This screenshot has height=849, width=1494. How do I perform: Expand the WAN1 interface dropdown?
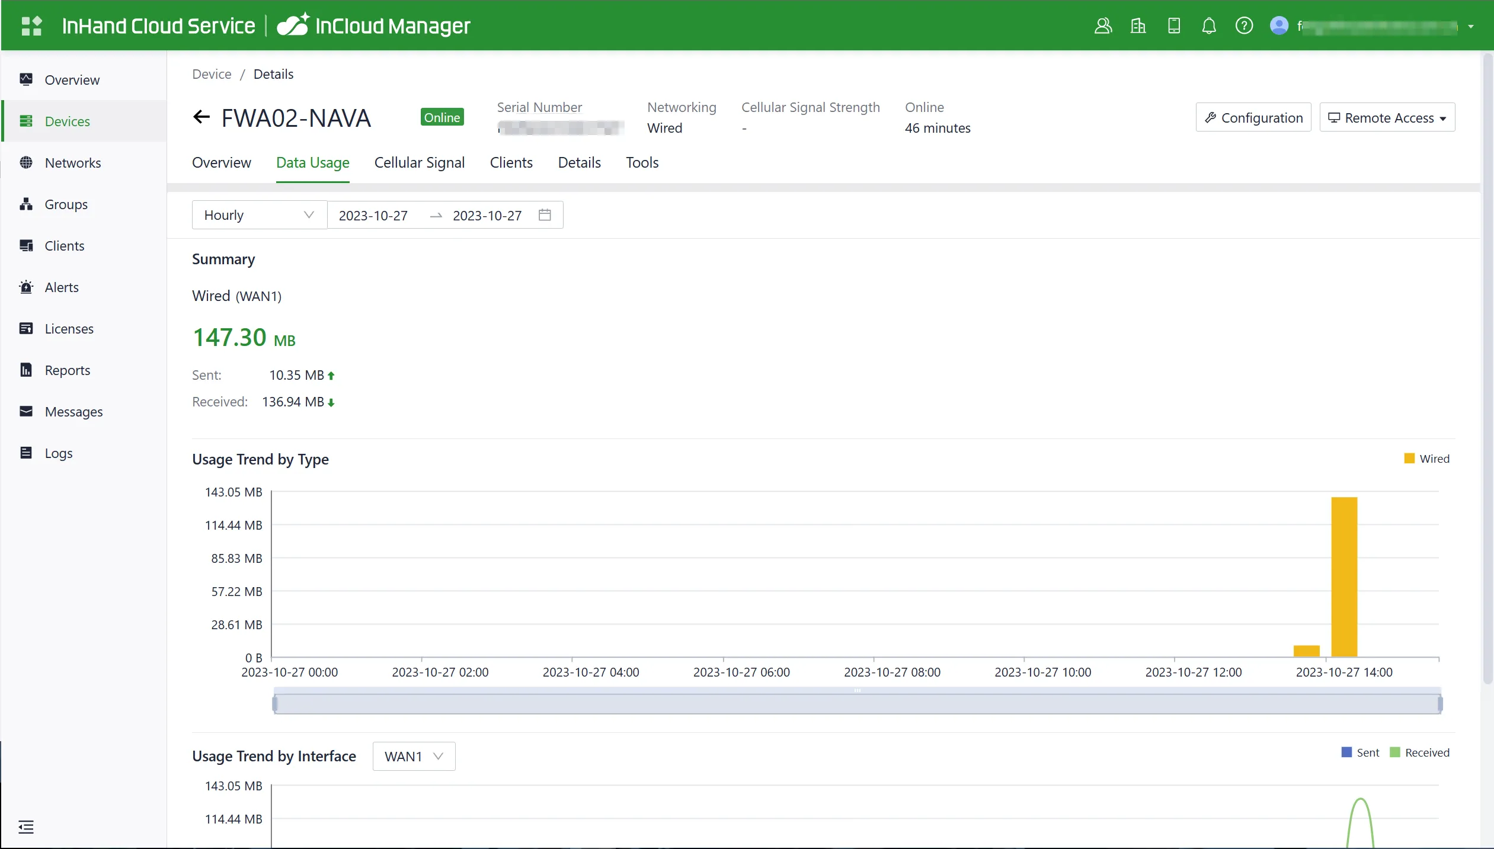tap(414, 756)
